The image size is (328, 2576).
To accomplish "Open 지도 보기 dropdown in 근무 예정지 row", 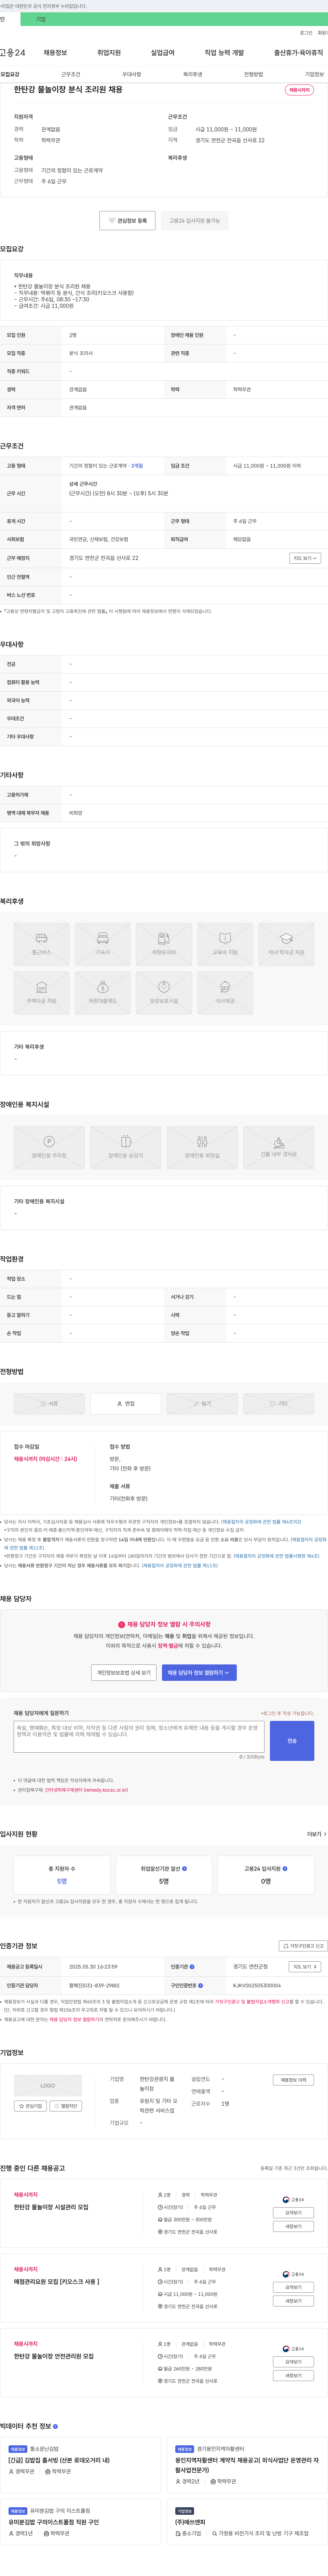I will pos(305,558).
